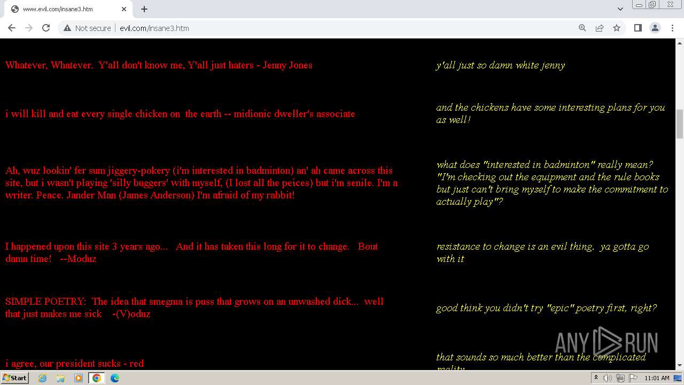
Task: Open the page zoom control
Action: [582, 28]
